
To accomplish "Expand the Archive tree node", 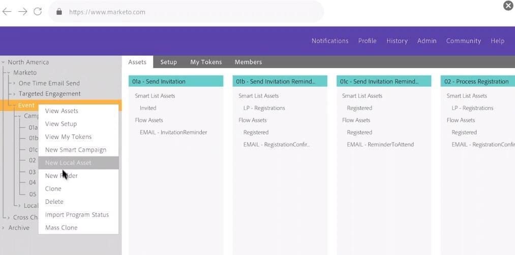I will [4, 228].
